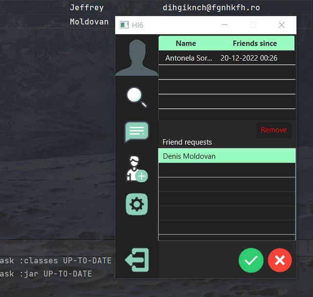Click the logout arrow icon
Screen dimensions: 313x297
pyautogui.click(x=137, y=260)
